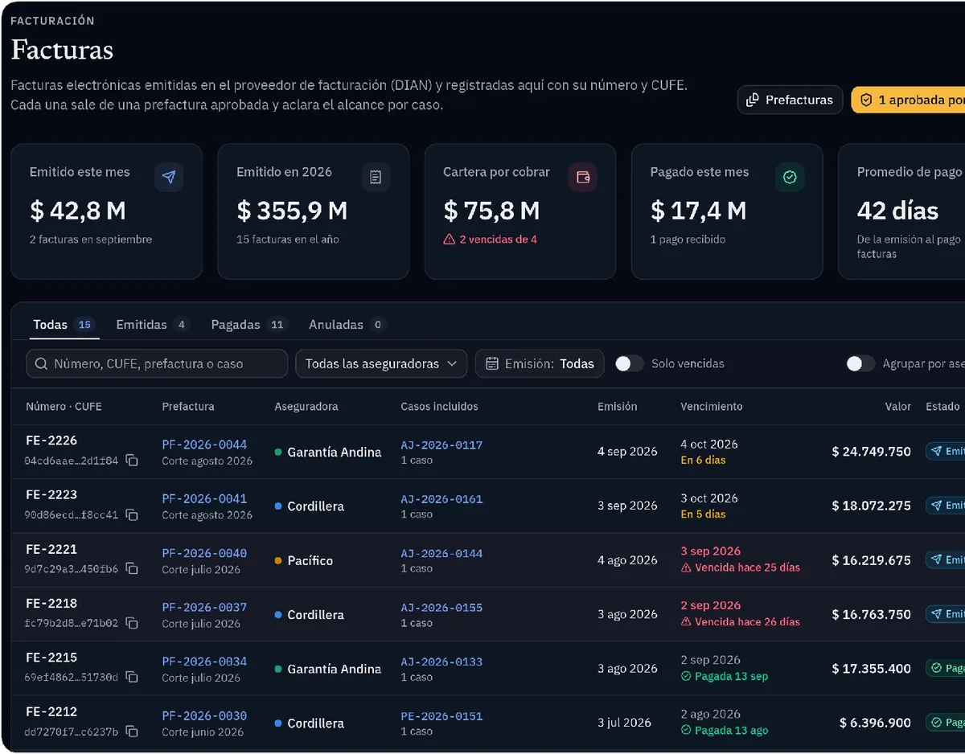Click Aseguradora column header

(x=306, y=407)
